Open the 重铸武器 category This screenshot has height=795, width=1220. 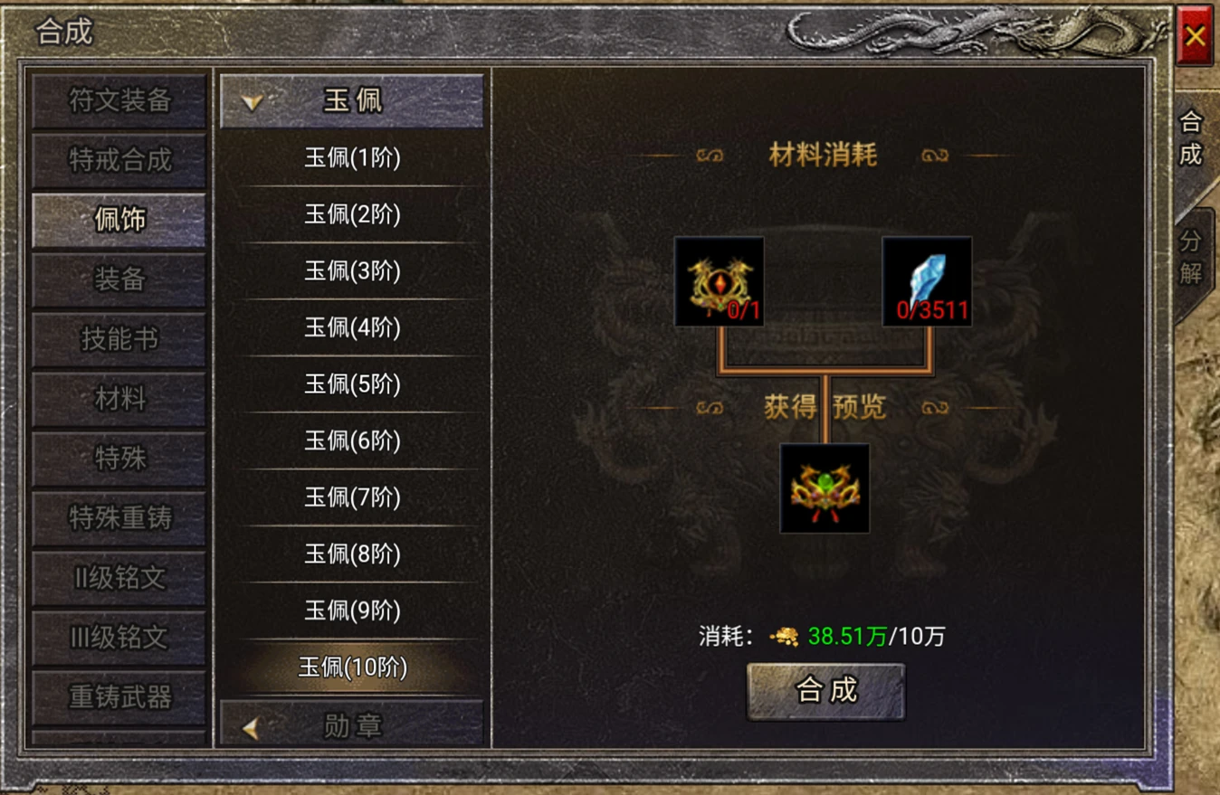tap(119, 697)
